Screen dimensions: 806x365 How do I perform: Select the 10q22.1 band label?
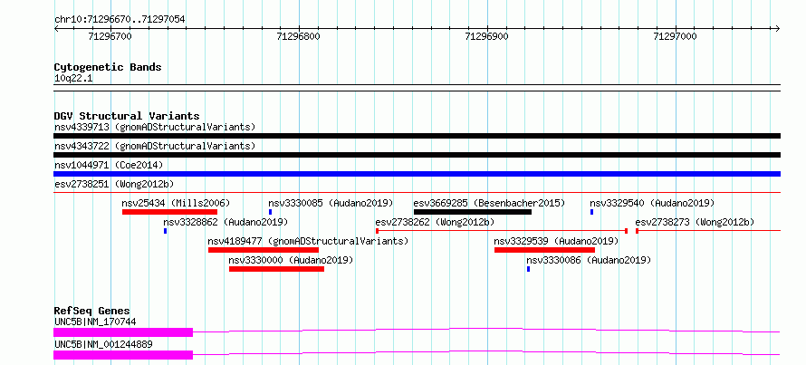point(73,79)
